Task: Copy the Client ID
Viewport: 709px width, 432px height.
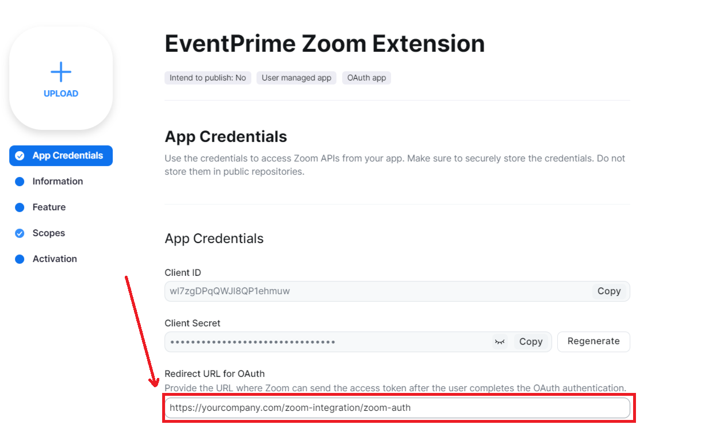Action: [x=609, y=291]
